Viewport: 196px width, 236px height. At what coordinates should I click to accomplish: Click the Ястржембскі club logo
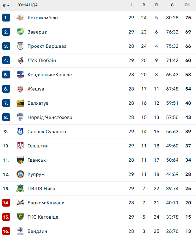click(20, 18)
